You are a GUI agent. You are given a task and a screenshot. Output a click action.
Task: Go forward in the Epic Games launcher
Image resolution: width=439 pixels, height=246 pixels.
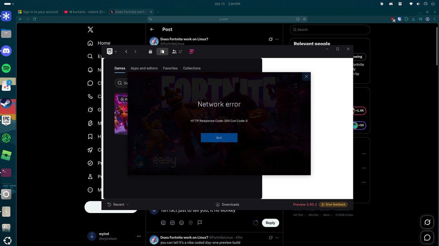pos(135,52)
